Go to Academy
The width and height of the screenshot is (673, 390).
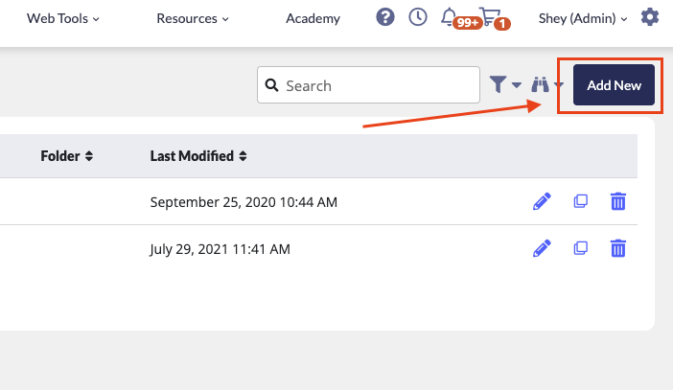pos(313,18)
